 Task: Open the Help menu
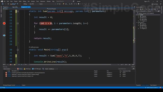pyautogui.click(x=53, y=1)
